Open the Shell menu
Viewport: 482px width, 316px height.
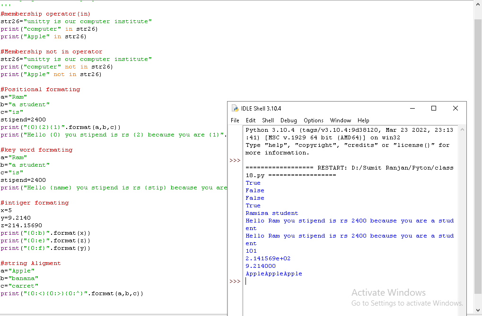click(x=268, y=120)
